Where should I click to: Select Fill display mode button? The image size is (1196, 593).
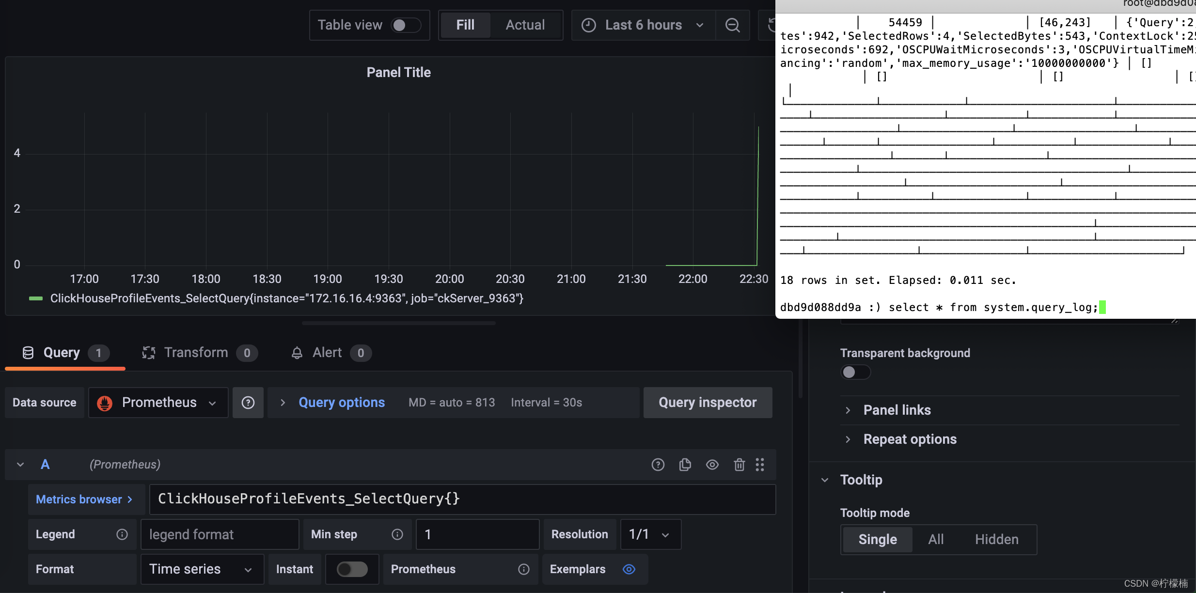click(465, 24)
